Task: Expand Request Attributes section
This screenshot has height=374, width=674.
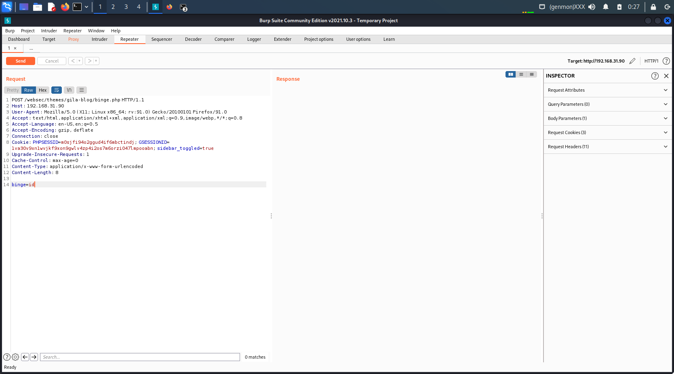Action: pyautogui.click(x=608, y=90)
